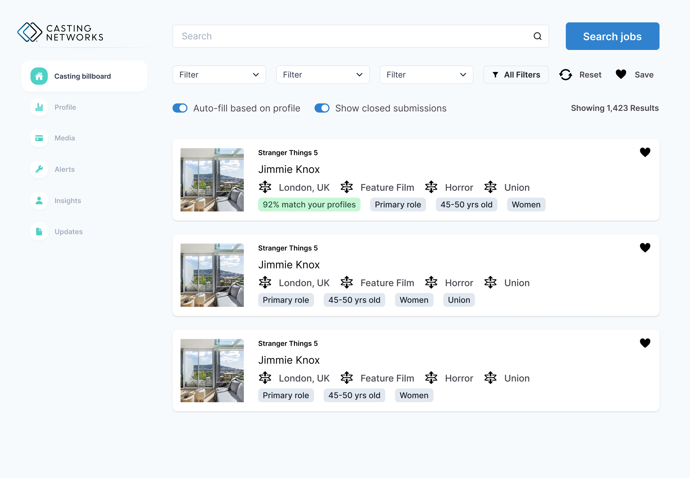This screenshot has width=690, height=478.
Task: Expand the second Filter dropdown
Action: (x=323, y=74)
